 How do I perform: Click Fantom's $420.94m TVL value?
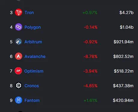click(123, 100)
